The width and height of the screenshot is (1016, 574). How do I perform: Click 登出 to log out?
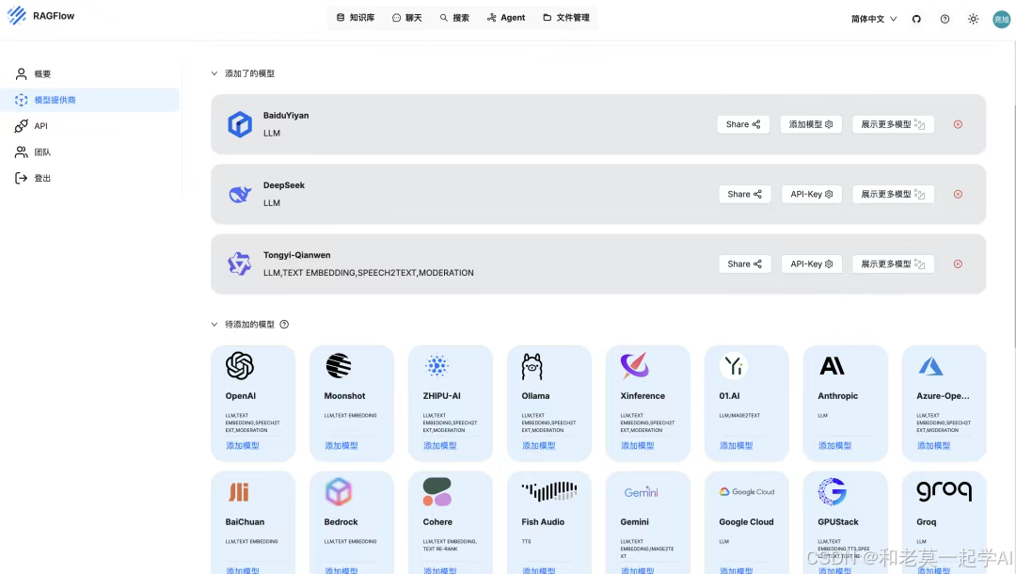90,178
